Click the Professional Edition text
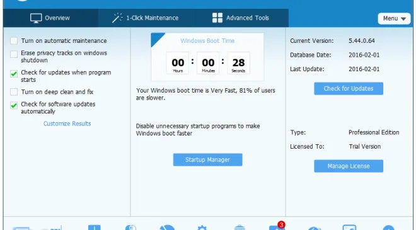The image size is (416, 230). tap(374, 132)
